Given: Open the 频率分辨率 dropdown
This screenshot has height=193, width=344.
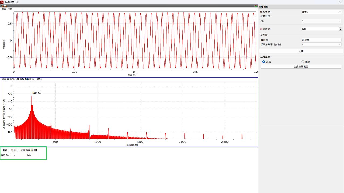Looking at the screenshot, I should [321, 45].
